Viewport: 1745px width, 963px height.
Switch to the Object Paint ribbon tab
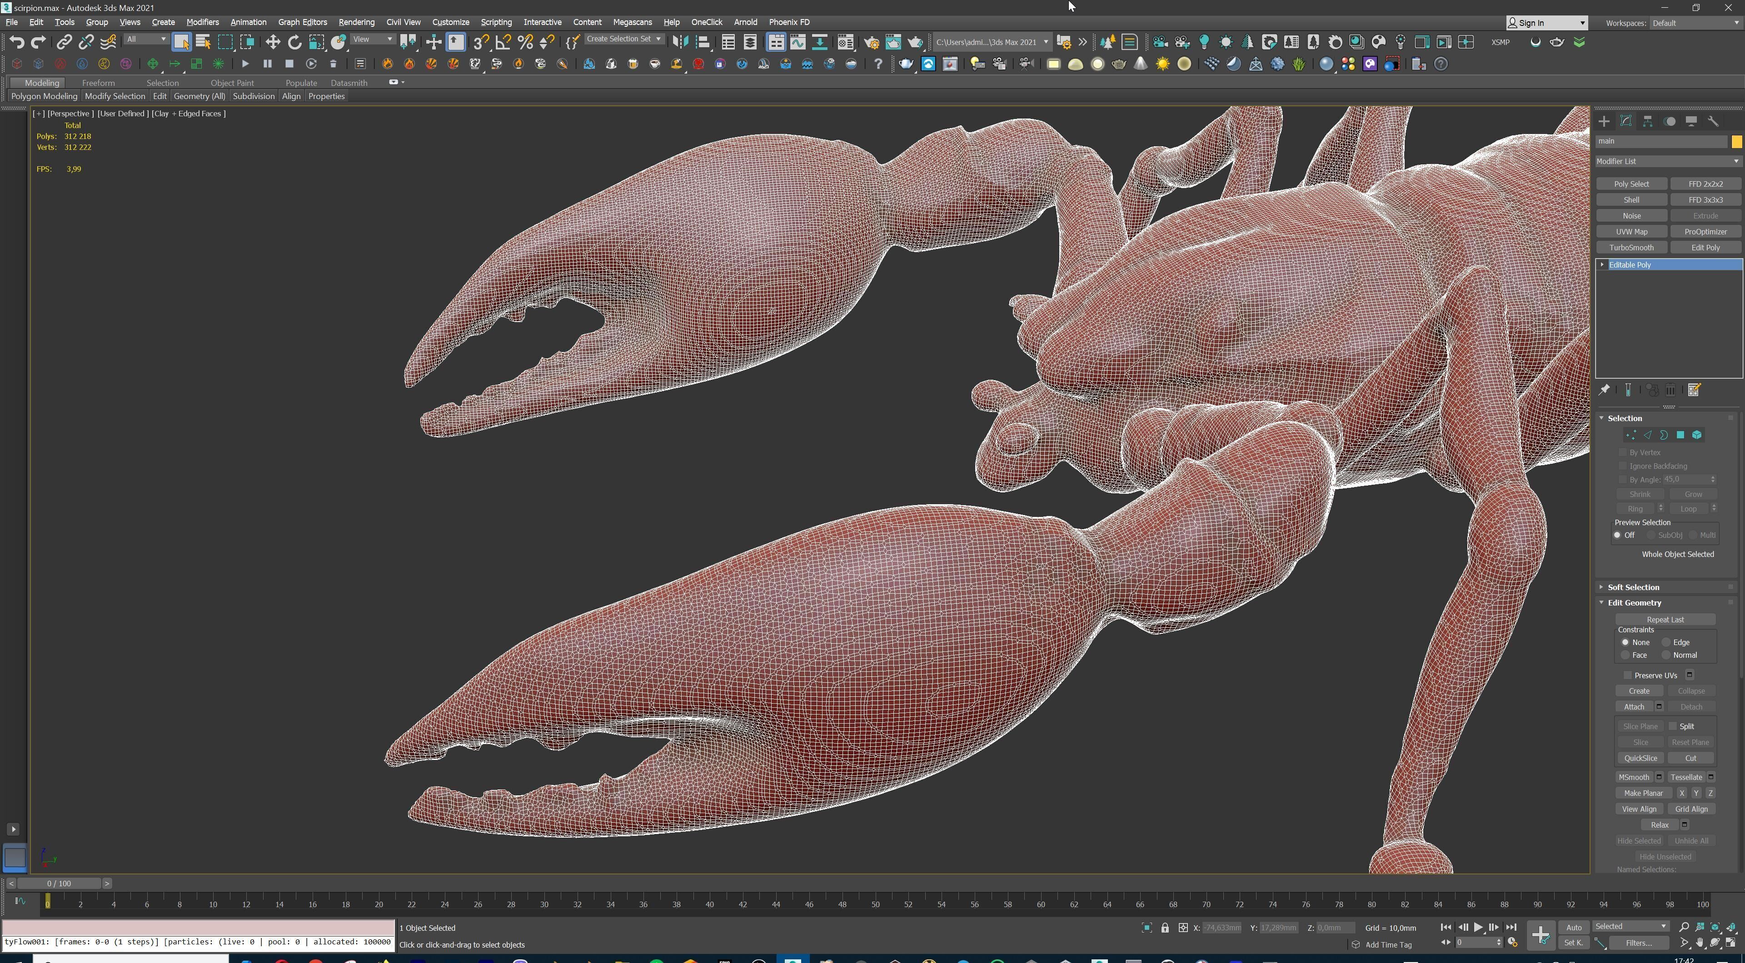point(232,83)
